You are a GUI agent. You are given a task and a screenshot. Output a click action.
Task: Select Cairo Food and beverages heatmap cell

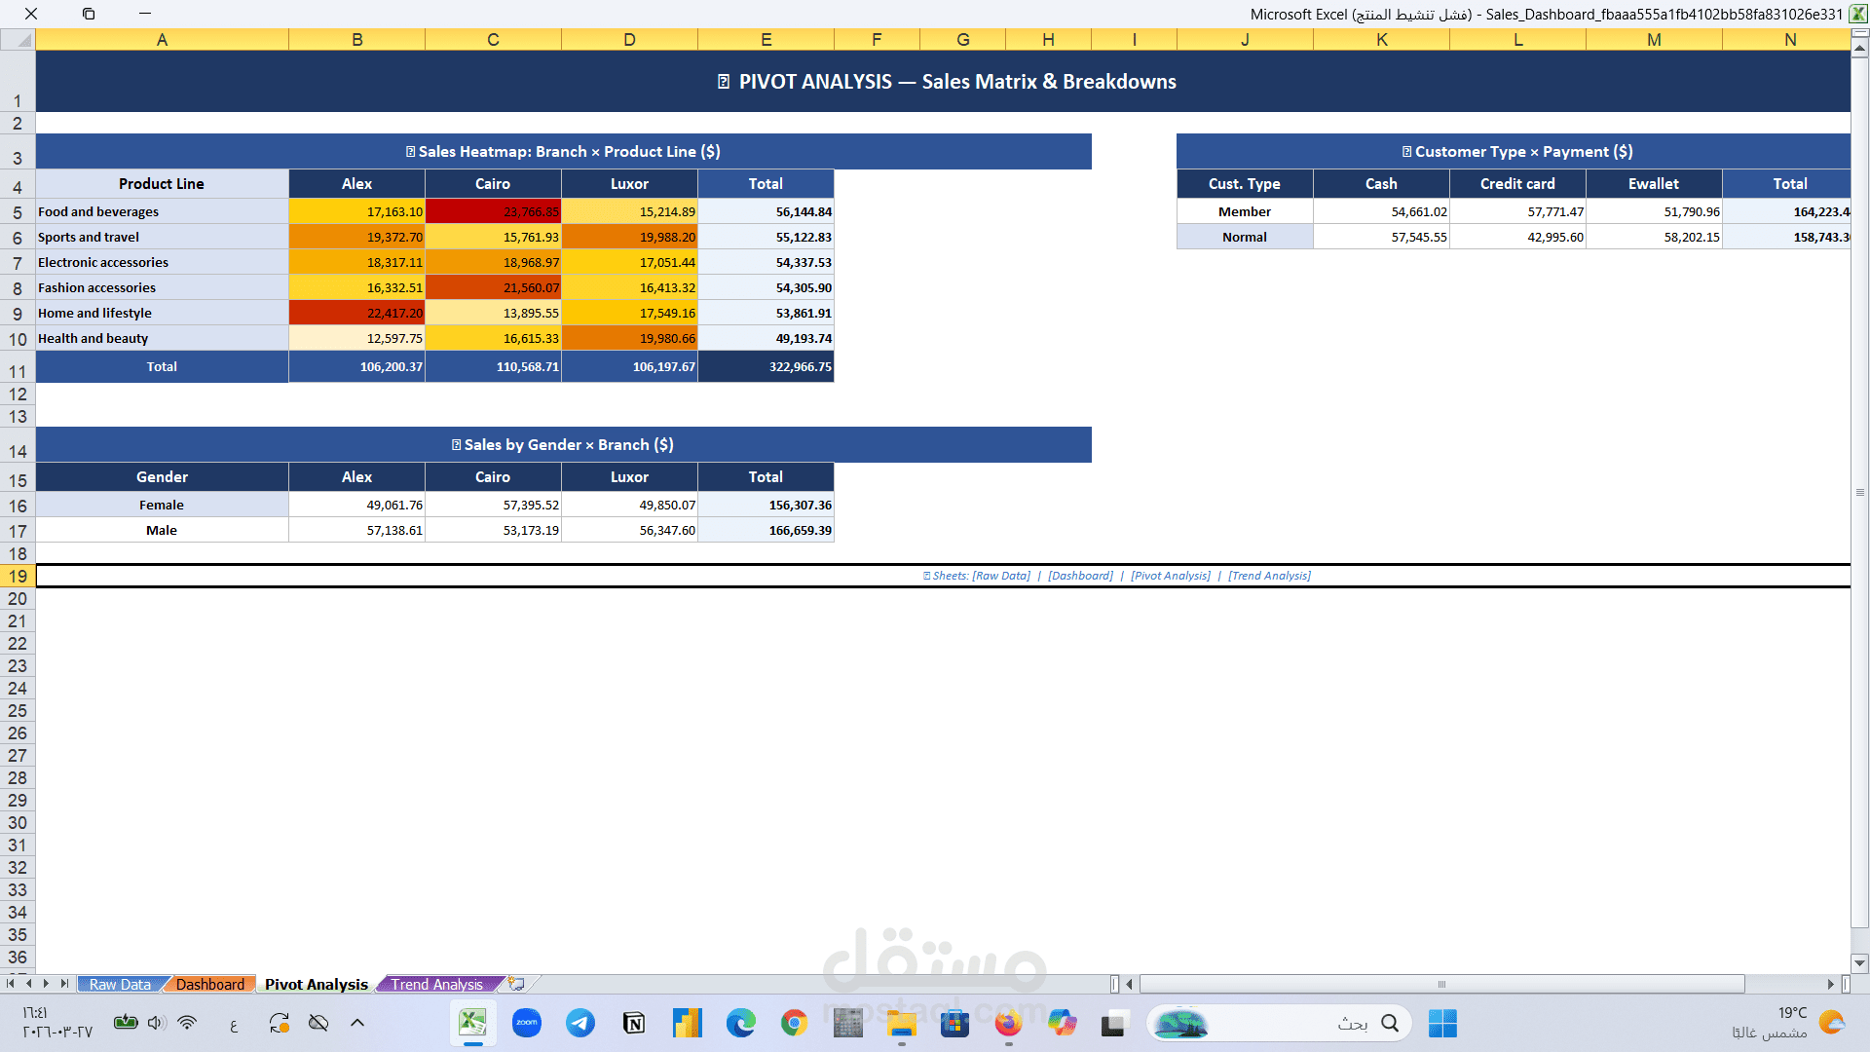[x=493, y=212]
